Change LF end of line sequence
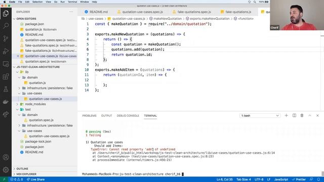 coord(269,179)
